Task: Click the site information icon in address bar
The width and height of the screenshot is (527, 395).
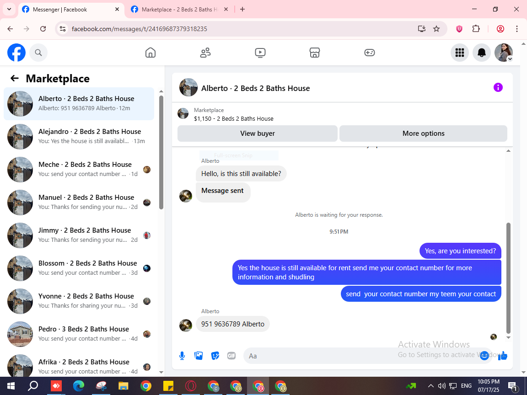Action: 63,29
